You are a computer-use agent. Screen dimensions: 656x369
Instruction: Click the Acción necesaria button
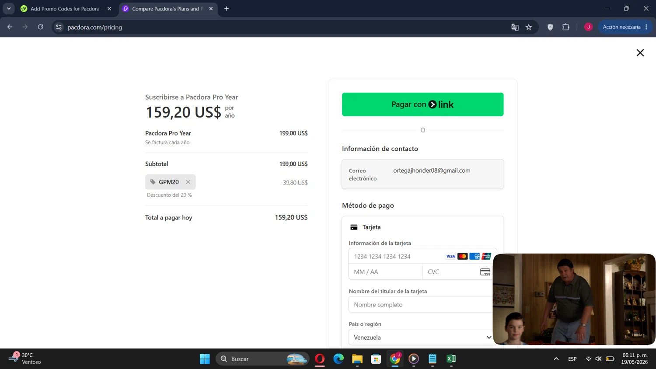(x=625, y=27)
